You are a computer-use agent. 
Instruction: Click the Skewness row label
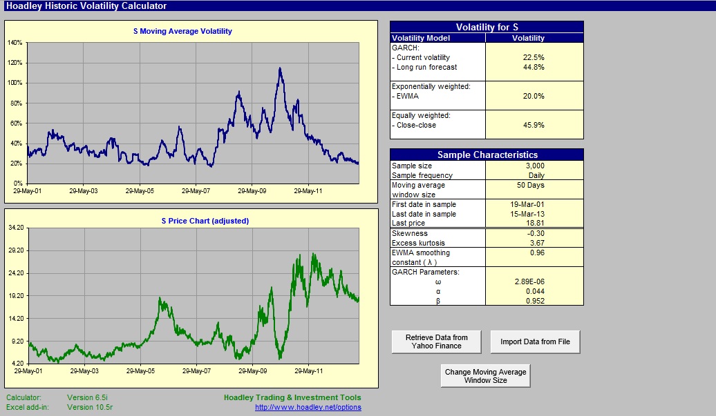(409, 233)
